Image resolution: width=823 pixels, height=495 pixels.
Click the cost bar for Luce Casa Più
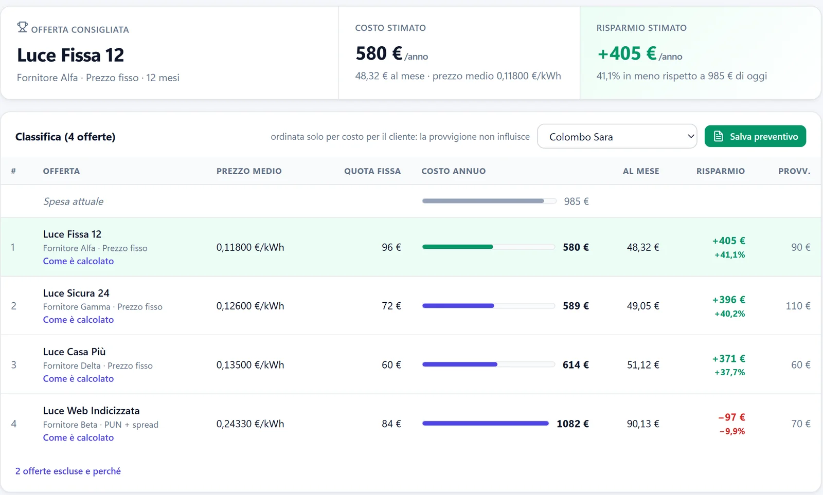(x=489, y=364)
